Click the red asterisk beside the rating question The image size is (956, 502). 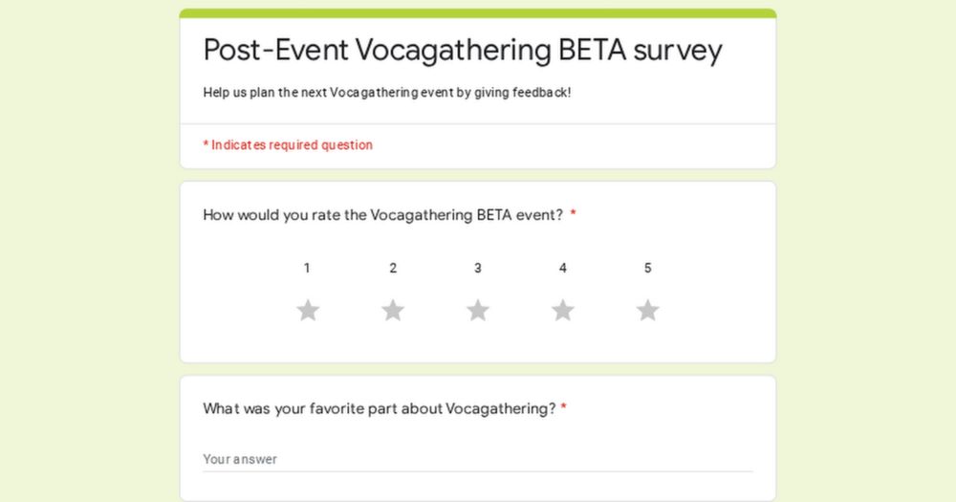point(574,215)
